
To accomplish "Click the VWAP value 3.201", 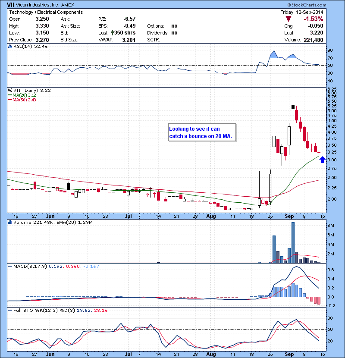I will point(129,40).
